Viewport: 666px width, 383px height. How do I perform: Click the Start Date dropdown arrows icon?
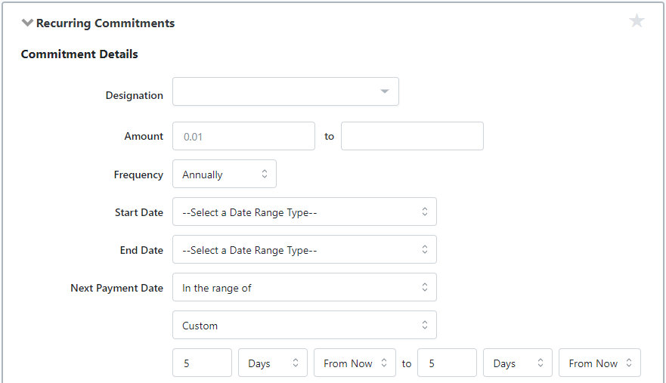click(425, 212)
